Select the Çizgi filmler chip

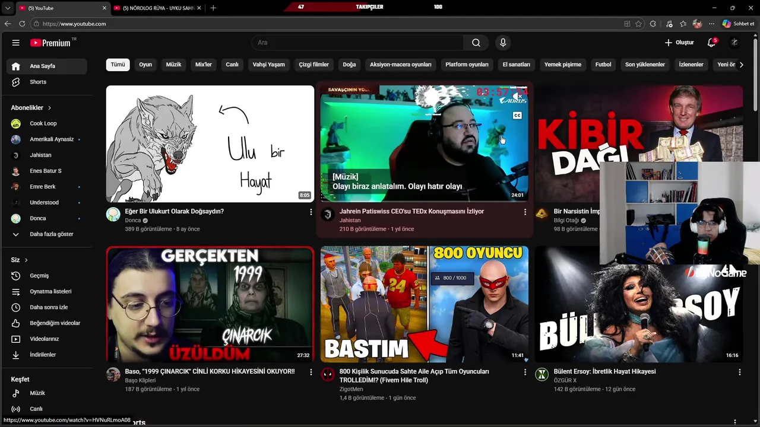pyautogui.click(x=313, y=65)
